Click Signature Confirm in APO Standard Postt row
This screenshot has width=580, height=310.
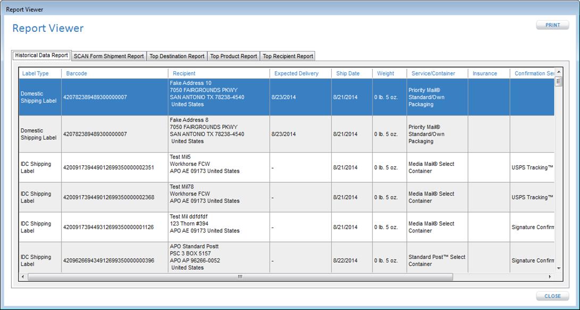point(533,261)
